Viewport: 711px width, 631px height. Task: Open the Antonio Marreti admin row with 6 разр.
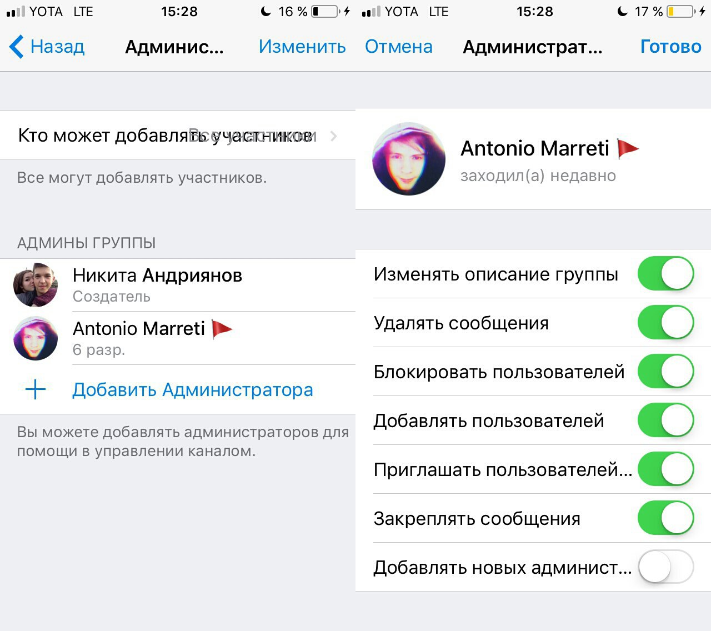pyautogui.click(x=178, y=338)
